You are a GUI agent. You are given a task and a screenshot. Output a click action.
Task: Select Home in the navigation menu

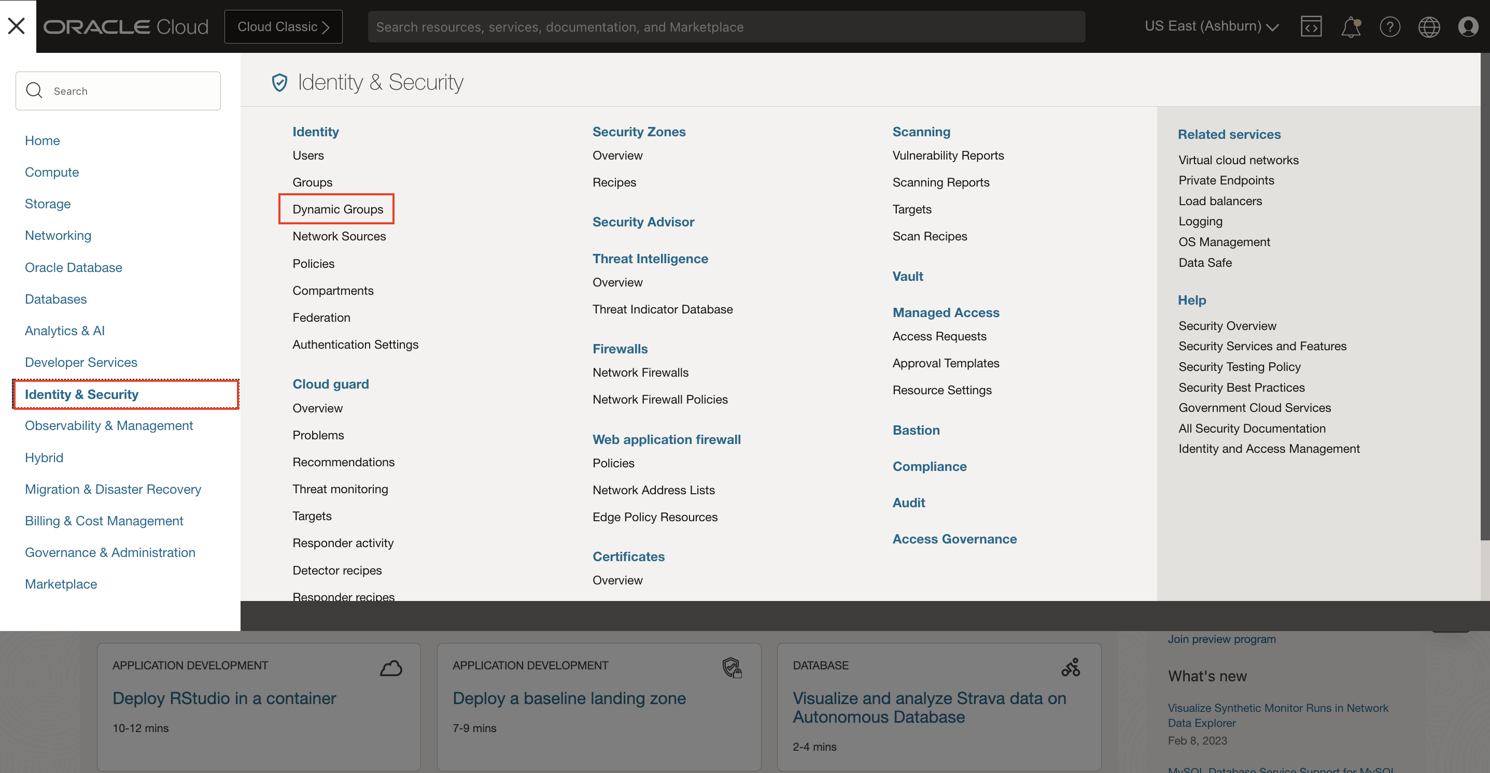(x=42, y=140)
